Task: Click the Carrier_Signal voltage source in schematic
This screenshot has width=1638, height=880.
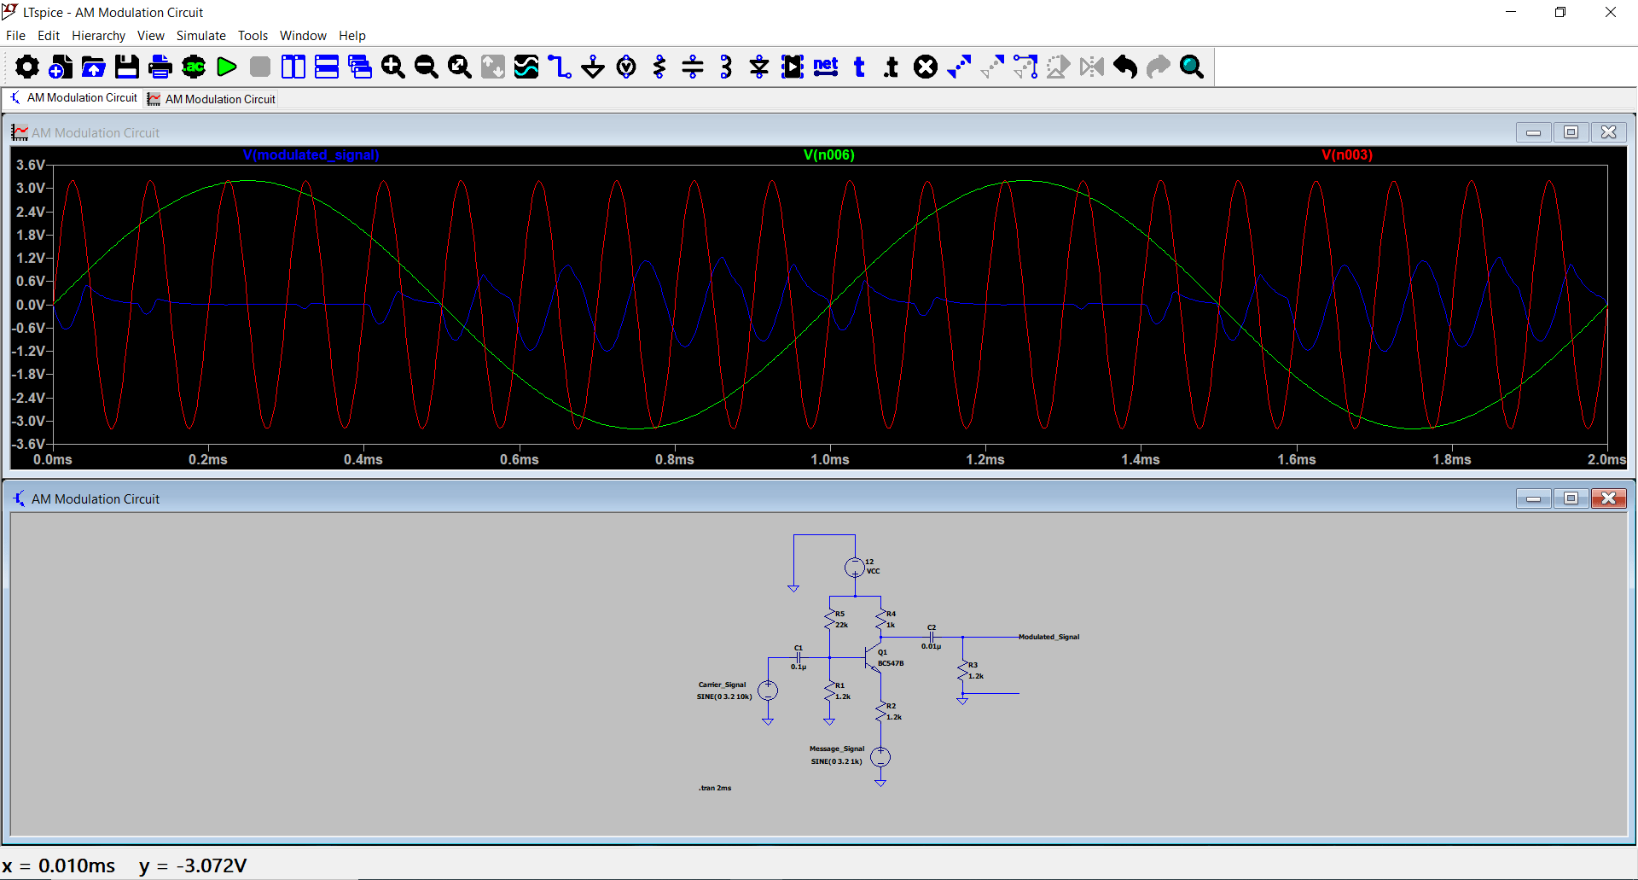Action: pyautogui.click(x=768, y=691)
